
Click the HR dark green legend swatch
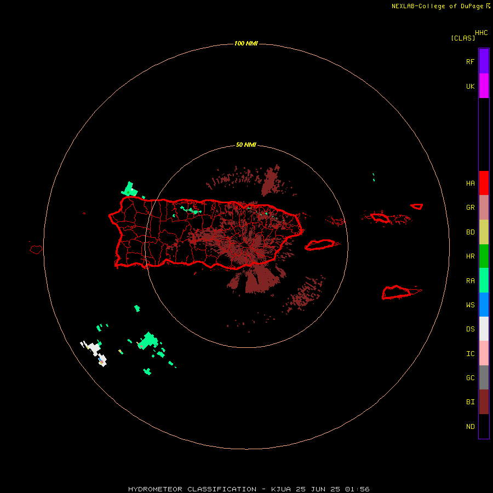click(484, 256)
